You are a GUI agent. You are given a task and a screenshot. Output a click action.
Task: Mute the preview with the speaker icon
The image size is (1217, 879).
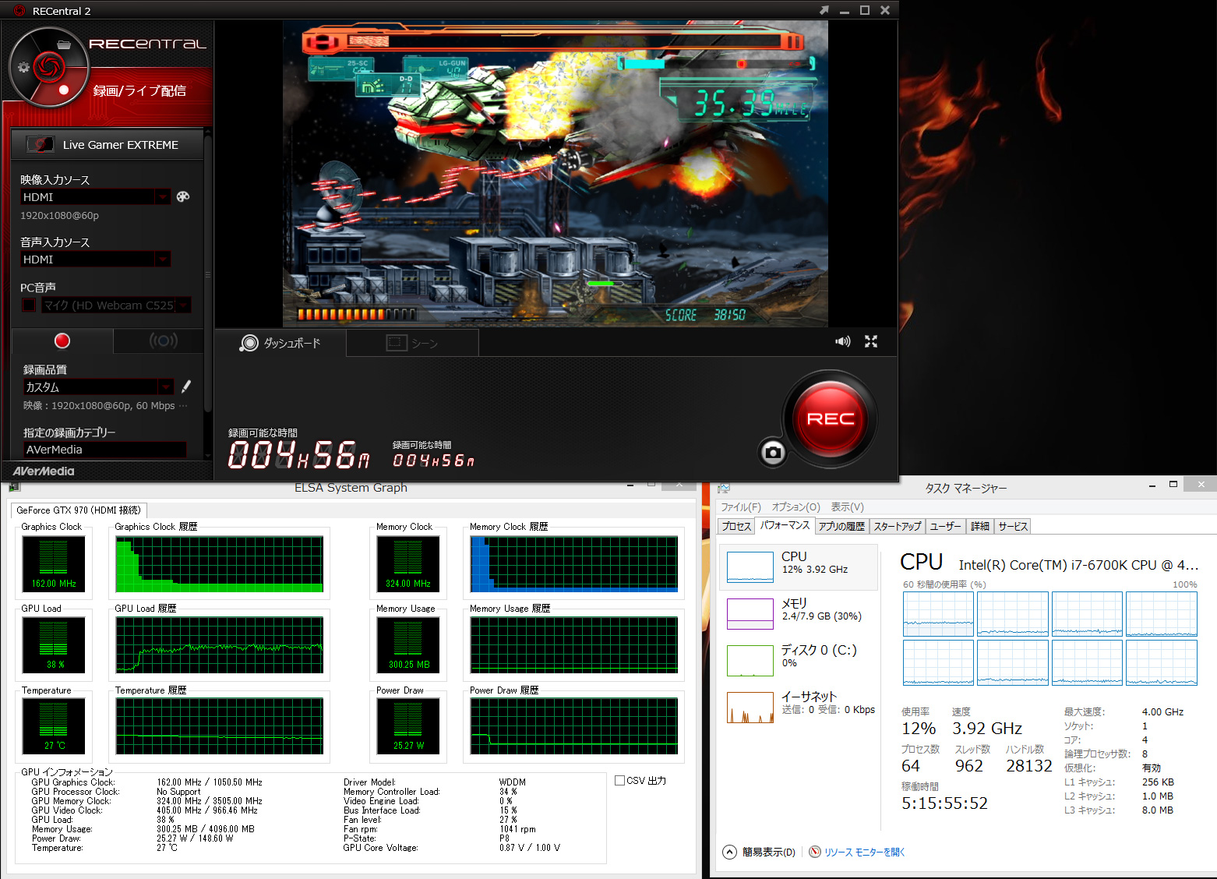843,341
